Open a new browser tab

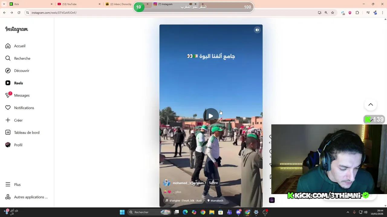203,4
